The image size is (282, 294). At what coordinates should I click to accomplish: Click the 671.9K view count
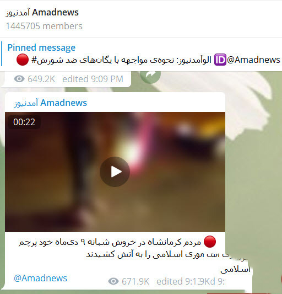click(135, 281)
